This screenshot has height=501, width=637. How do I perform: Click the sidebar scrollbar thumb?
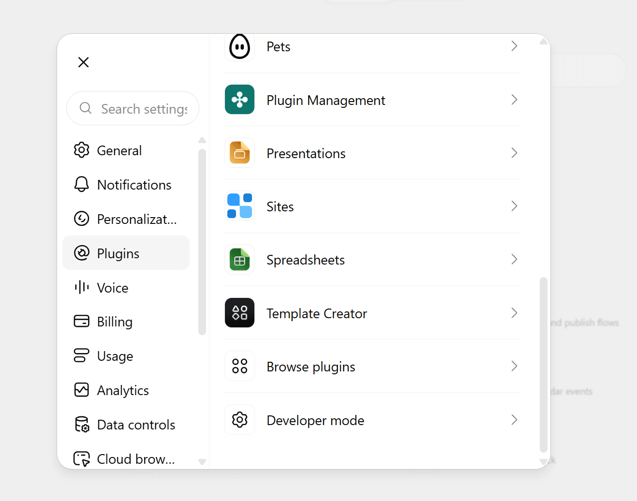(202, 242)
